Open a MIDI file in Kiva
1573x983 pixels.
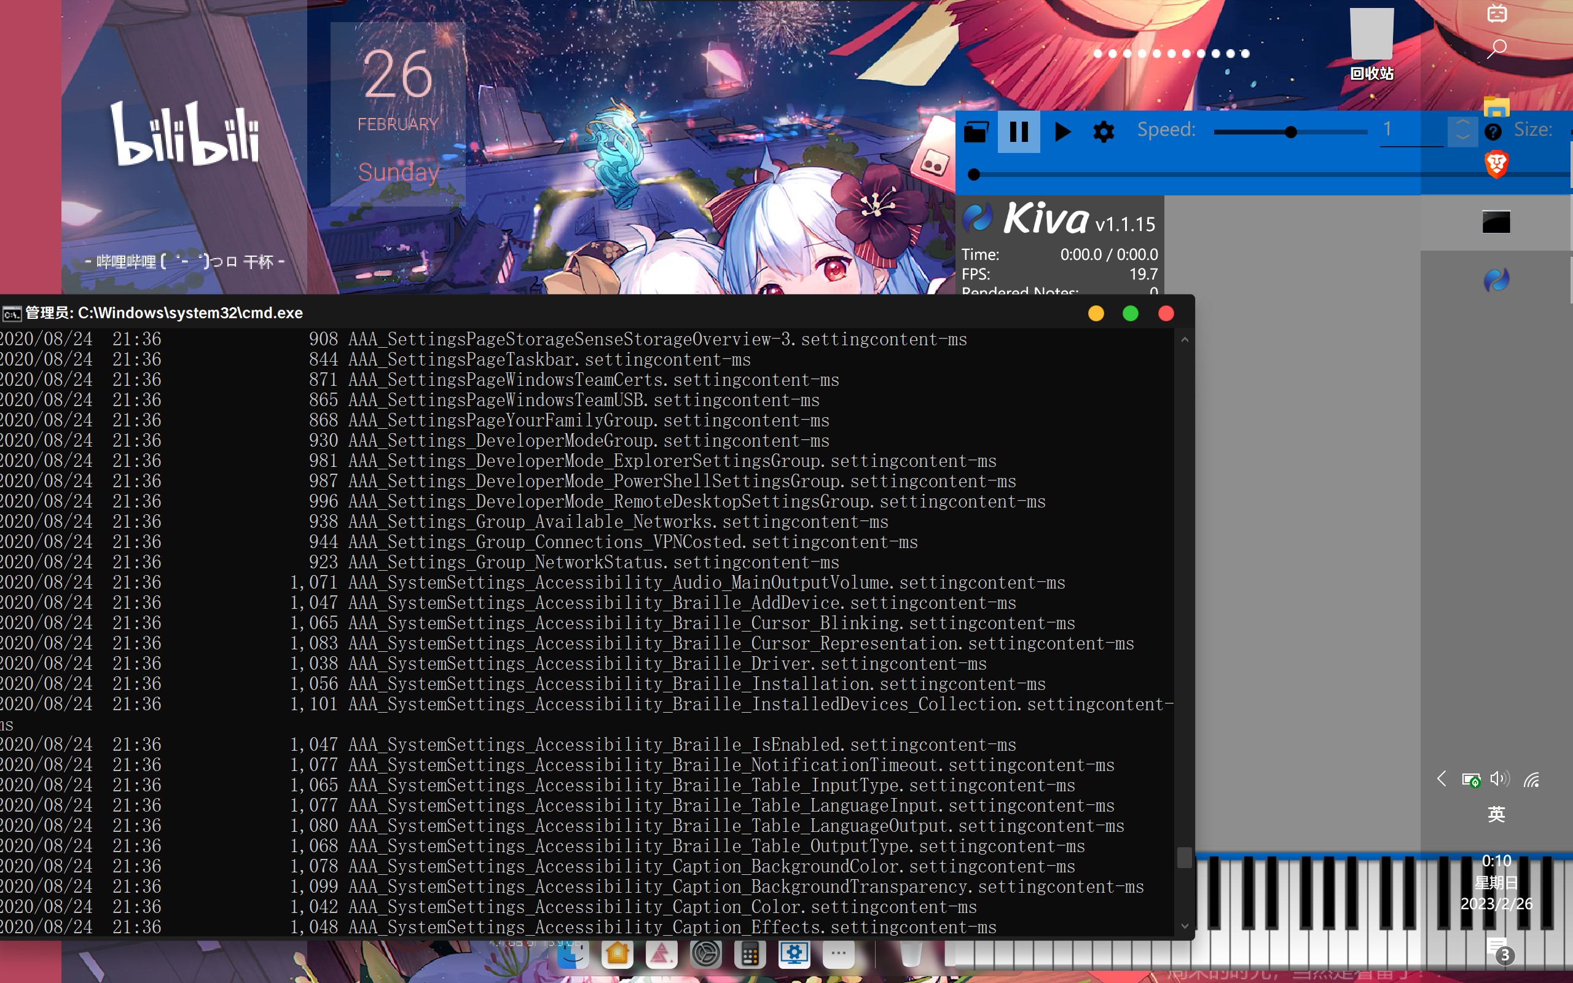[976, 132]
